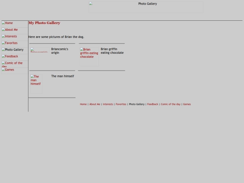
Task: Click the Favorites footer link
Action: coord(121,104)
